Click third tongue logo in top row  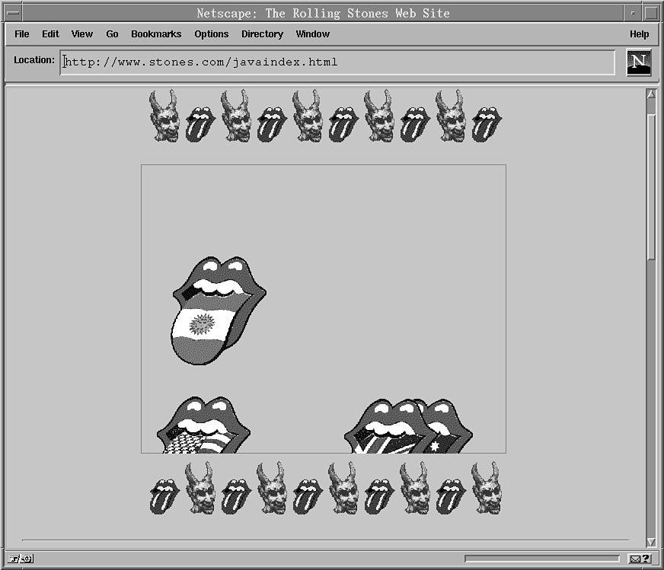pyautogui.click(x=343, y=124)
